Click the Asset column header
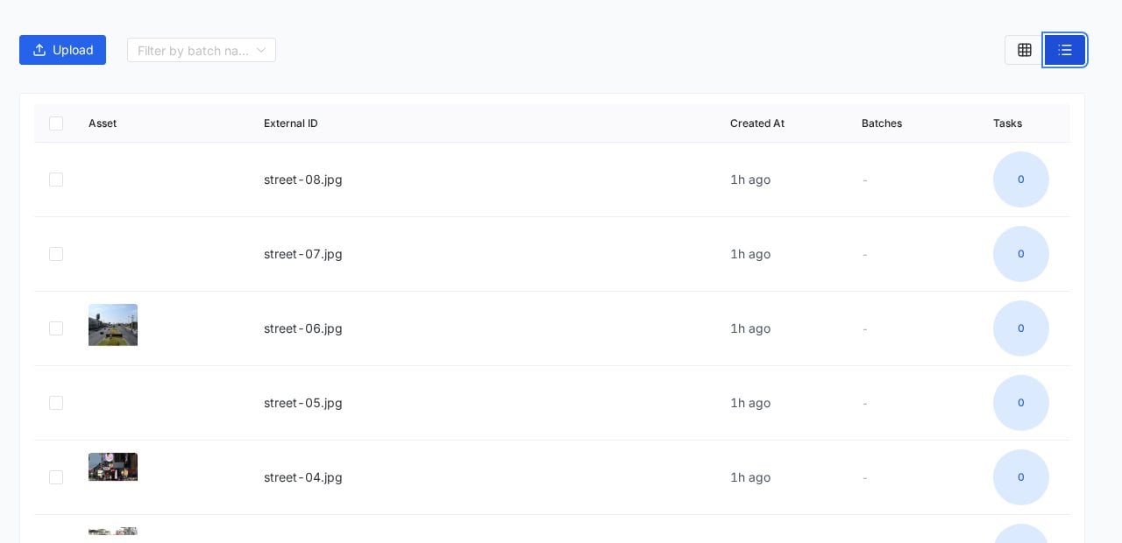This screenshot has width=1122, height=543. [x=103, y=123]
